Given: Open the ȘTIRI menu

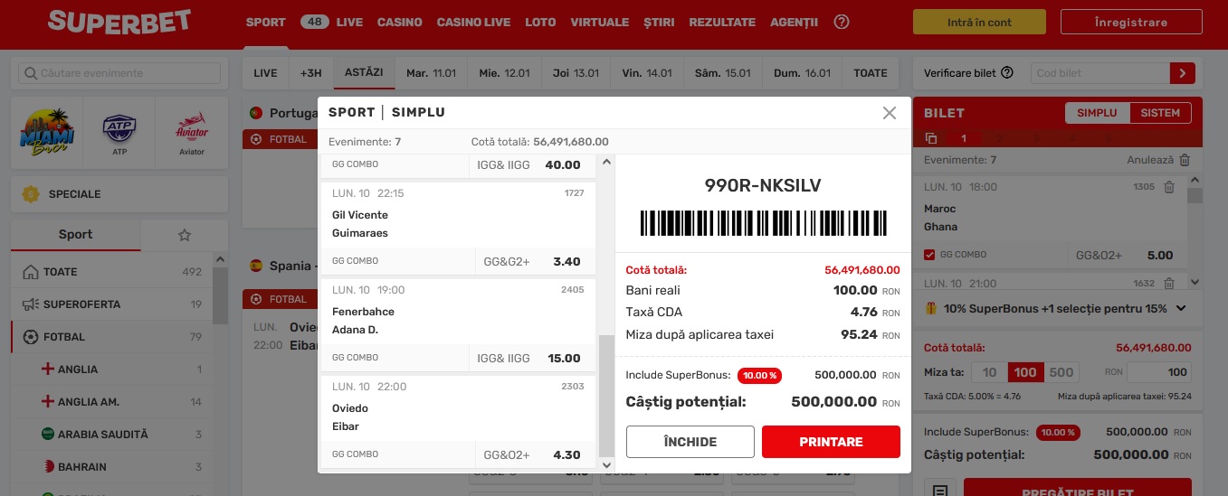Looking at the screenshot, I should tap(659, 22).
